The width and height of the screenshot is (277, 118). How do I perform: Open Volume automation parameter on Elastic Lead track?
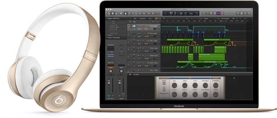(148, 58)
